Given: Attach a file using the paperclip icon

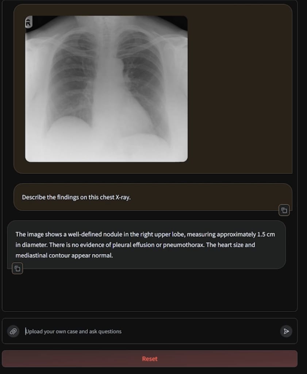Looking at the screenshot, I should click(x=13, y=331).
